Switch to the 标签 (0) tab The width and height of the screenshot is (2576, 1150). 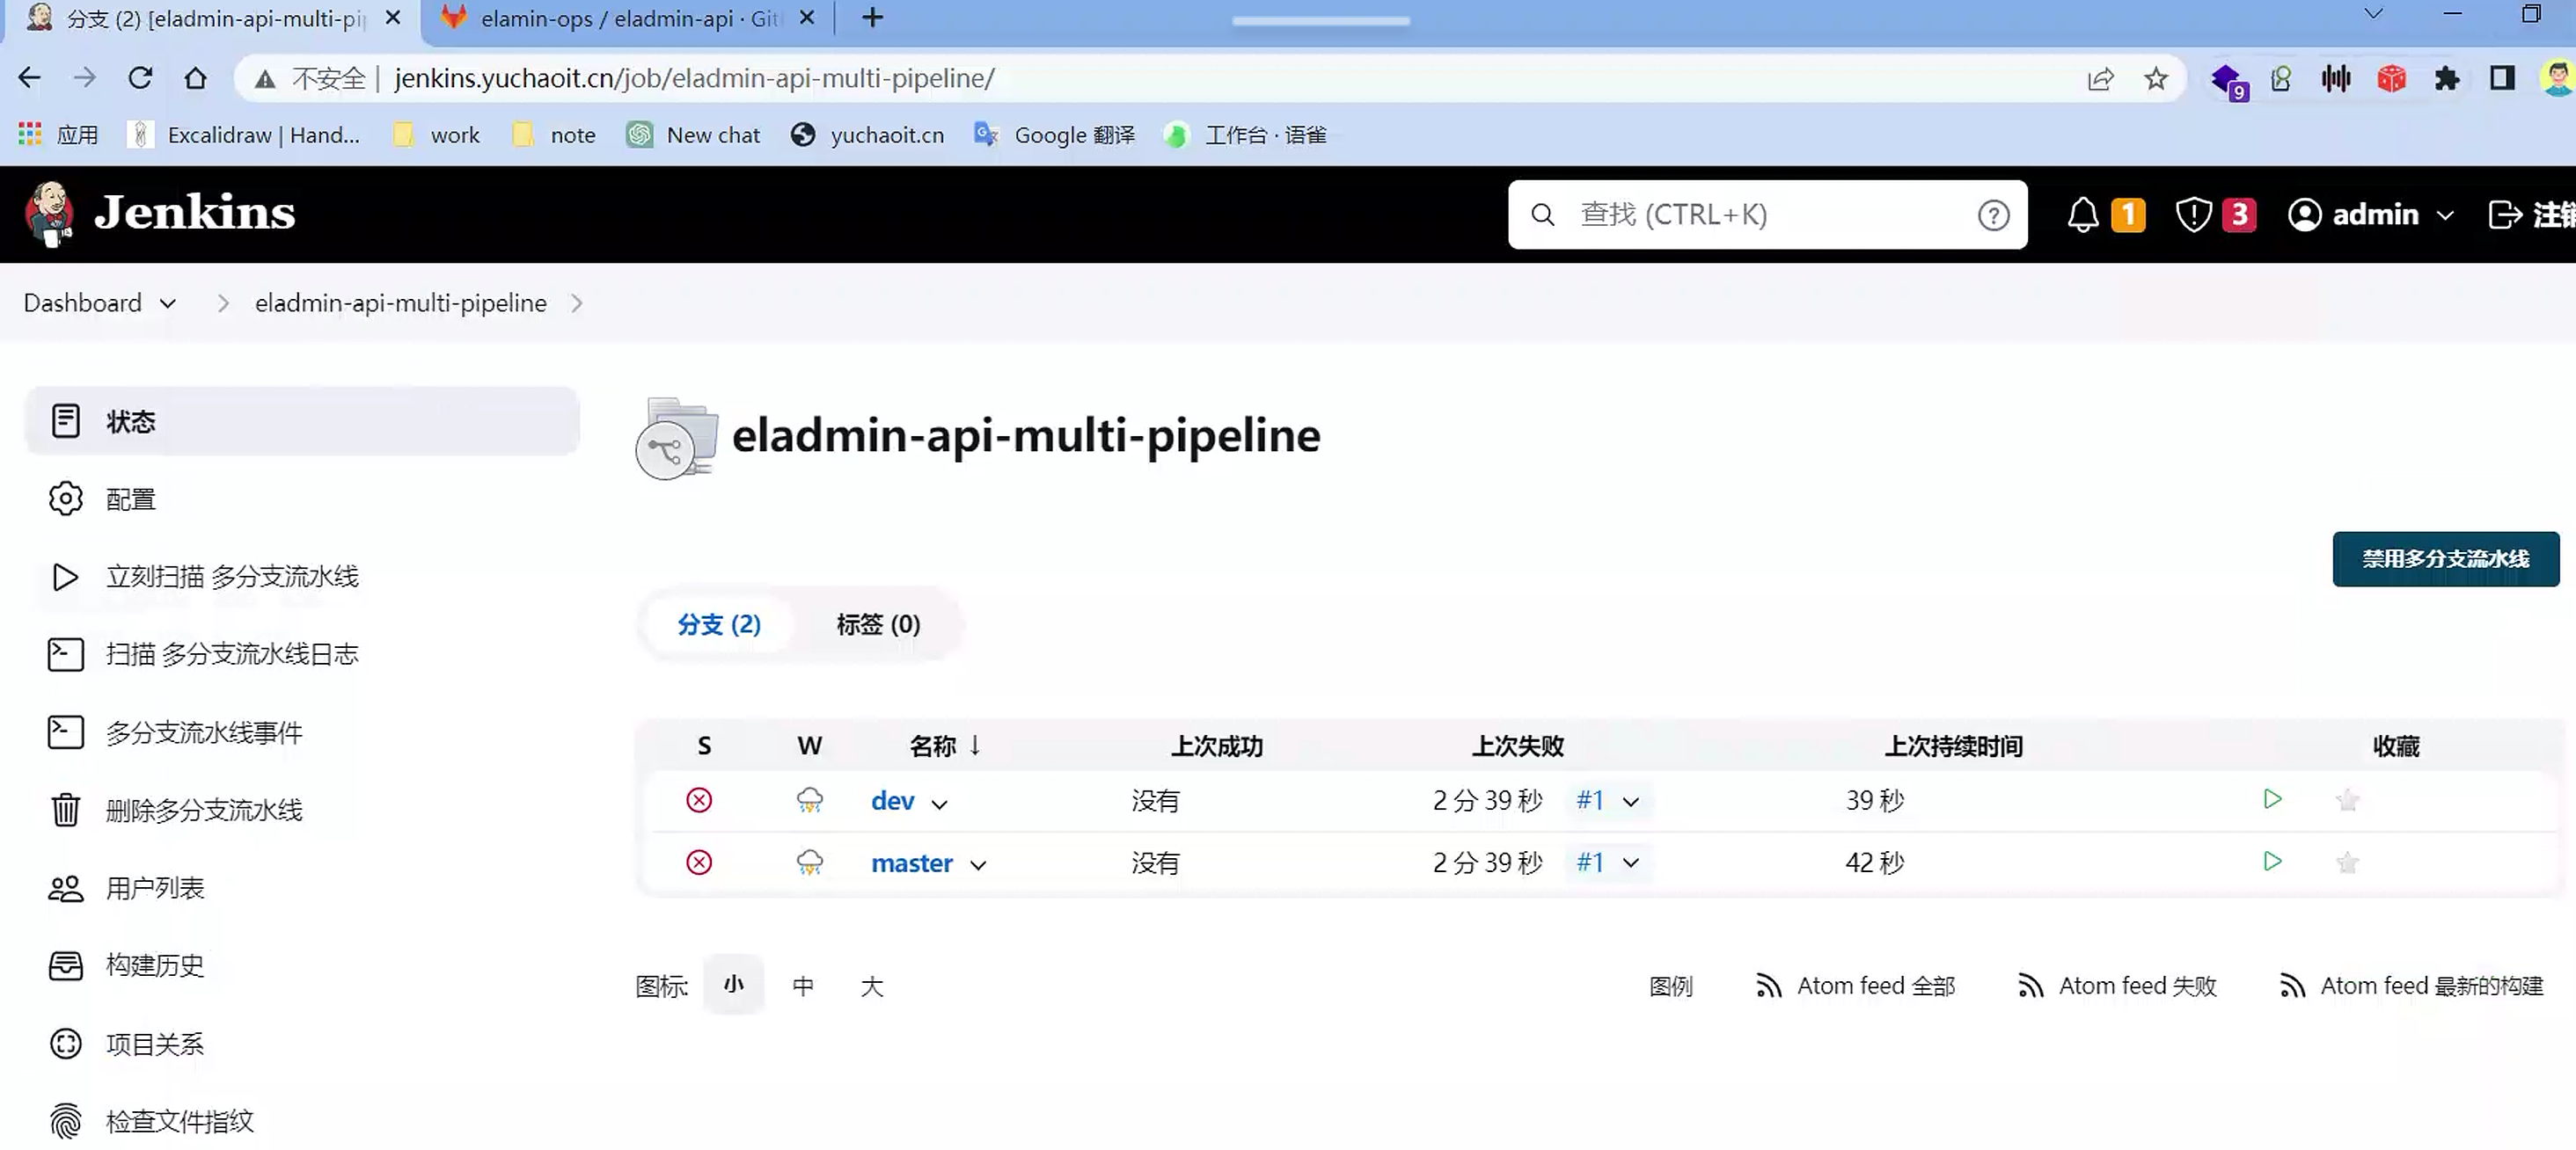[x=877, y=624]
